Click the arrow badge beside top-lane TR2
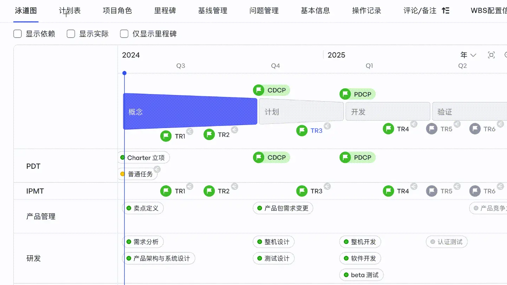The width and height of the screenshot is (507, 285). coord(234,130)
